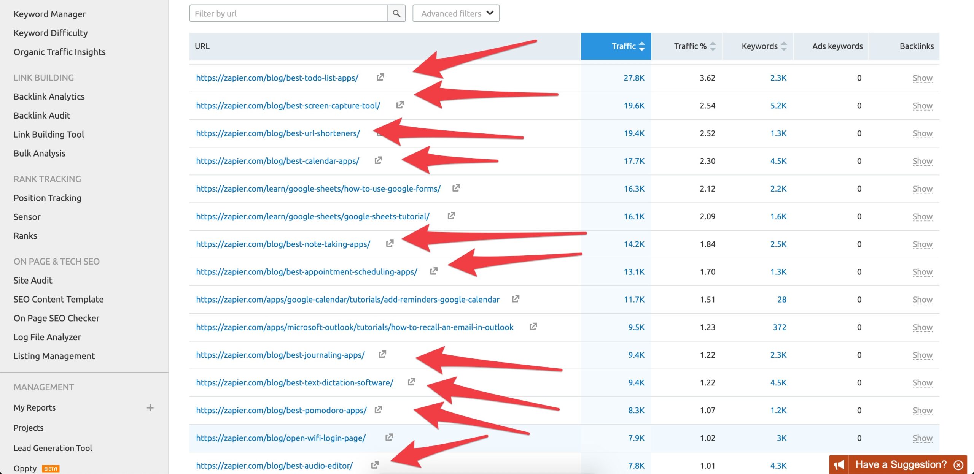
Task: Open Site Audit
Action: (33, 281)
